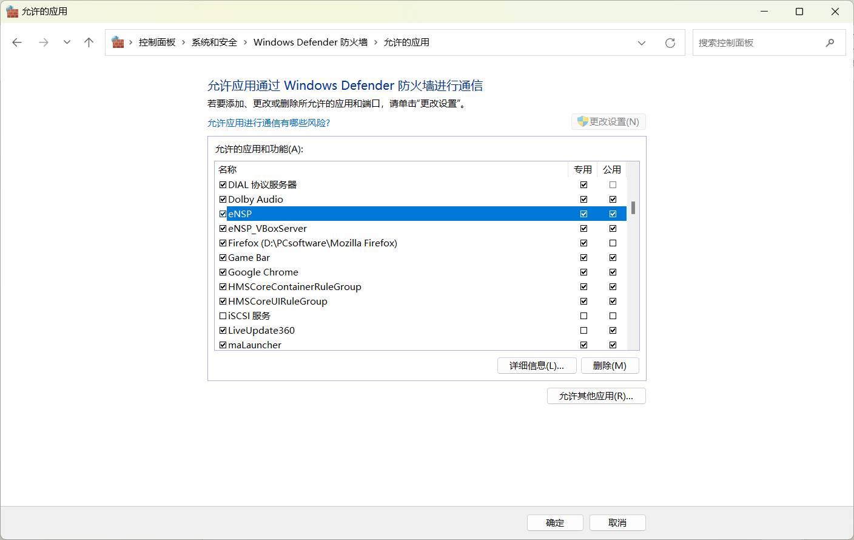Confirm with the 确定 button
The image size is (854, 540).
click(x=555, y=522)
